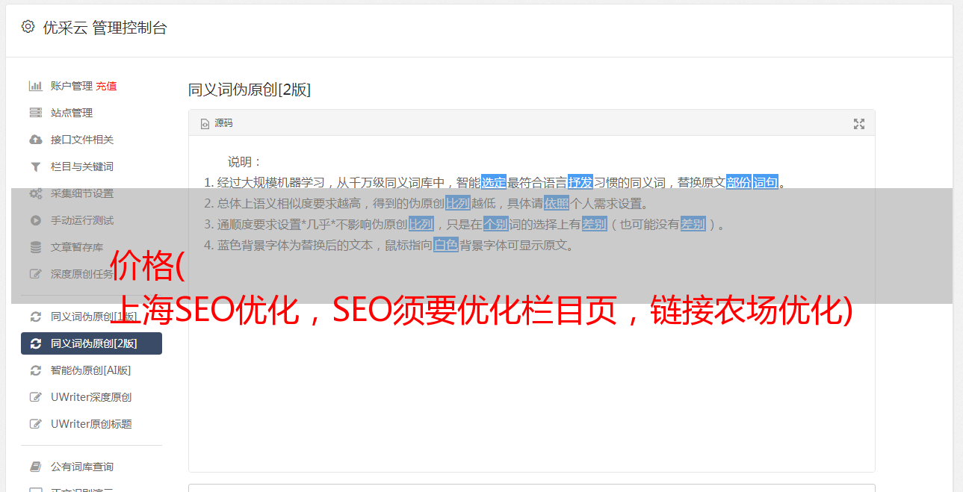Screen dimensions: 963x492
Task: Open the UWriter原创标题 menu entry
Action: (x=91, y=424)
